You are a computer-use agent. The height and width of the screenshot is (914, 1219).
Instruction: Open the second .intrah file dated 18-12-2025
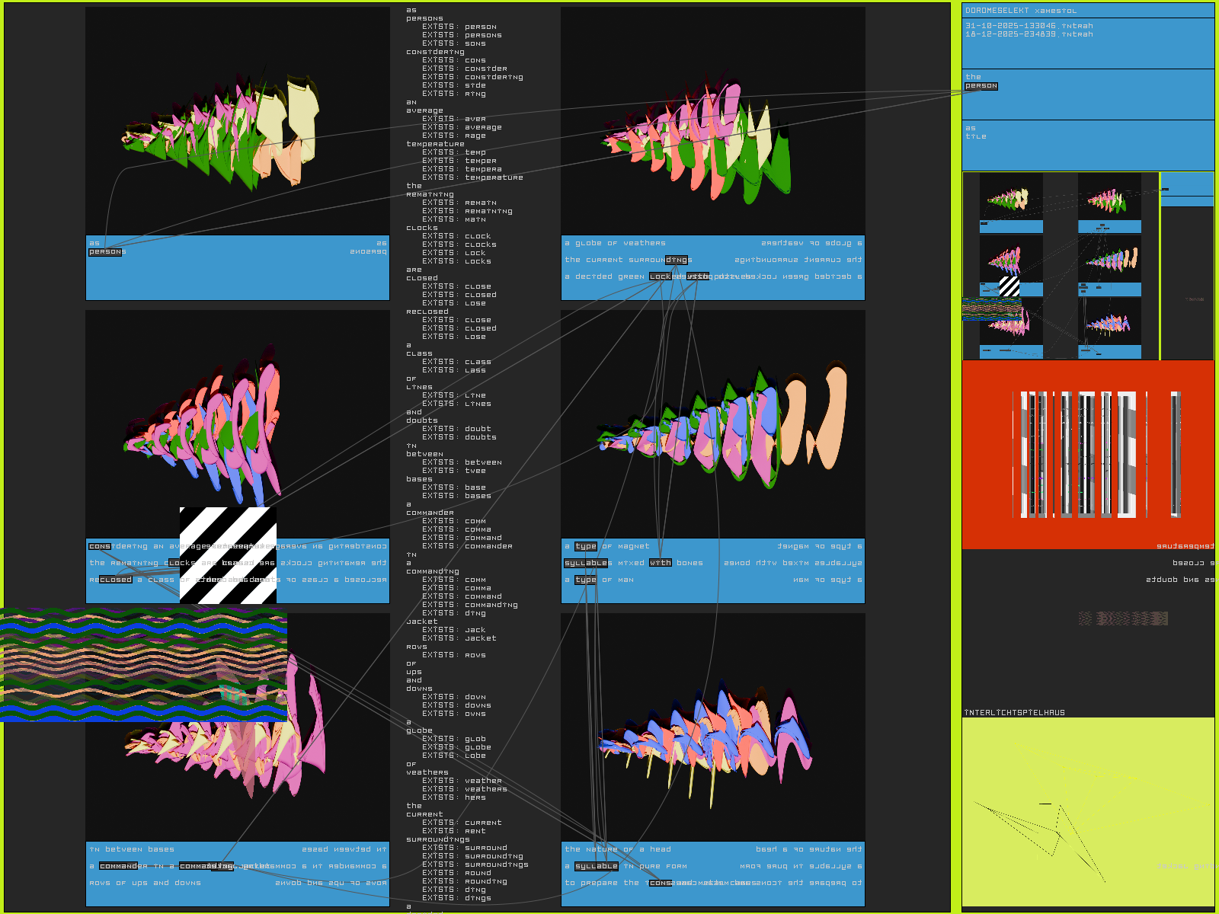pyautogui.click(x=1029, y=34)
